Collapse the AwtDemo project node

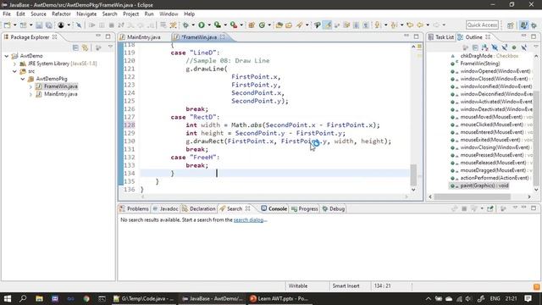[x=7, y=56]
